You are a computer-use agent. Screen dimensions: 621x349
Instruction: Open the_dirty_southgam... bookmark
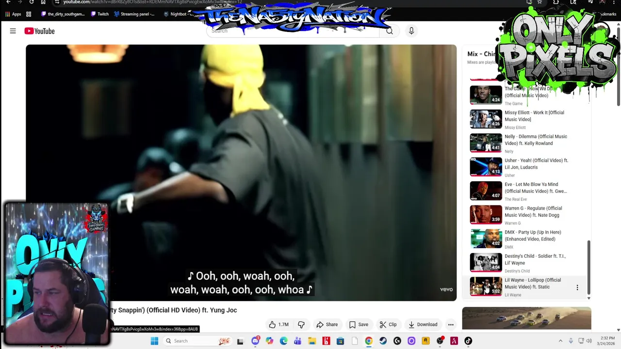[x=63, y=14]
